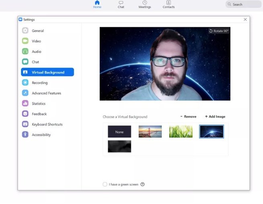263x204 pixels.
Task: Open the Keyboard Shortcuts icon
Action: tap(25, 124)
